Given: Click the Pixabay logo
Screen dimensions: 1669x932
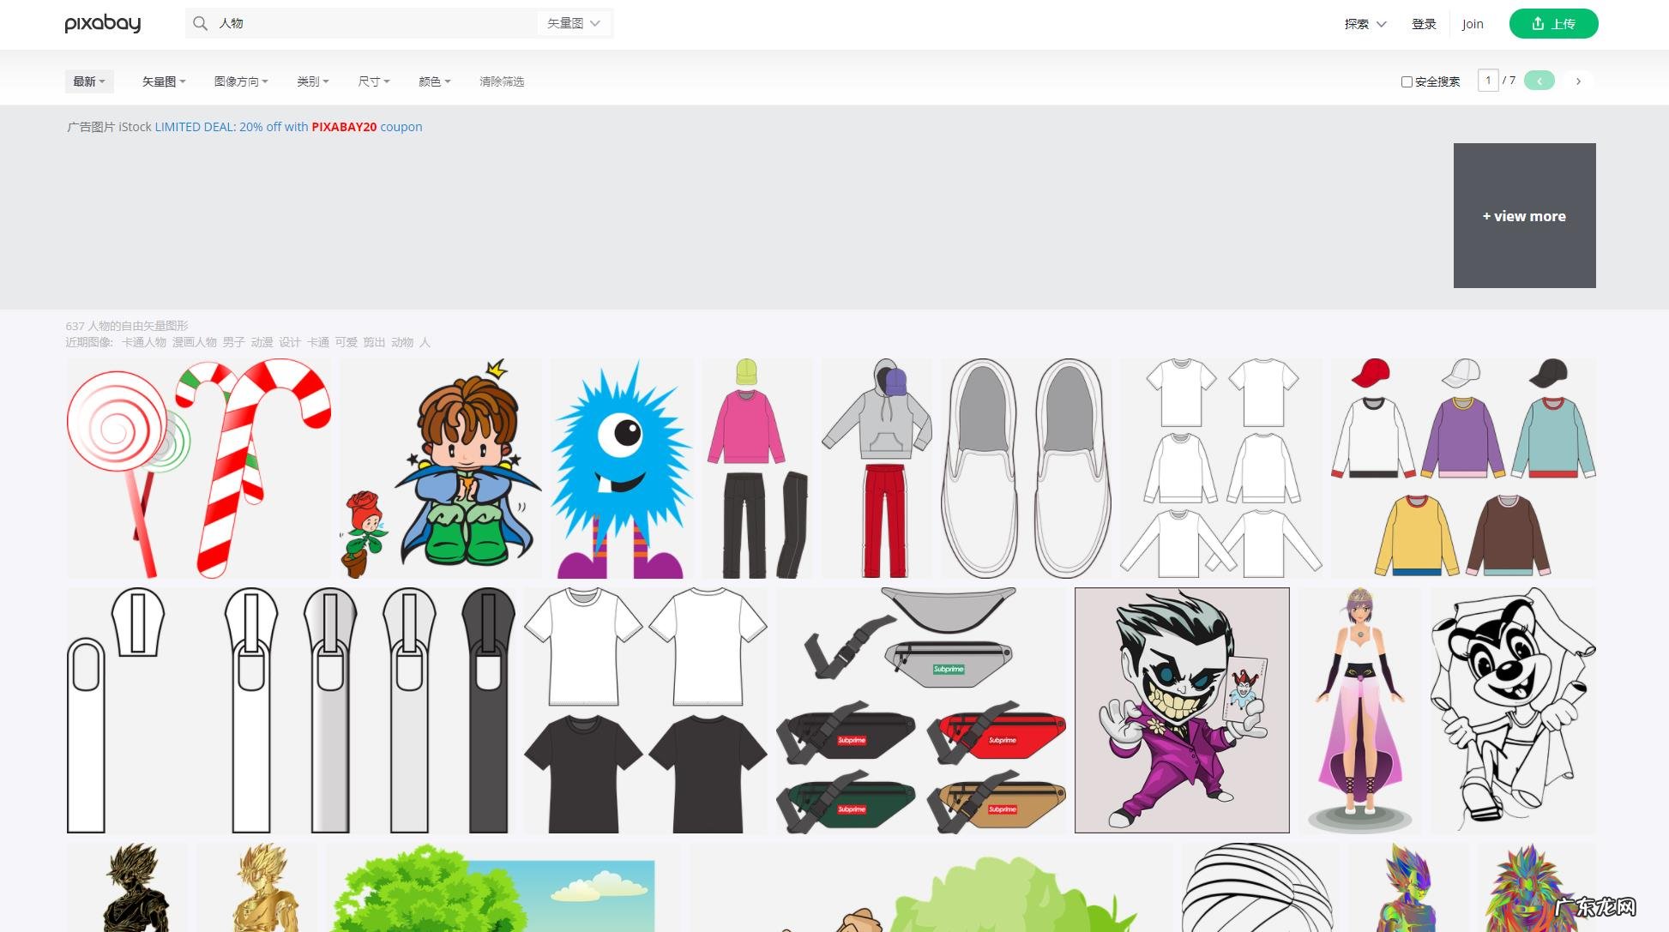Looking at the screenshot, I should (103, 23).
